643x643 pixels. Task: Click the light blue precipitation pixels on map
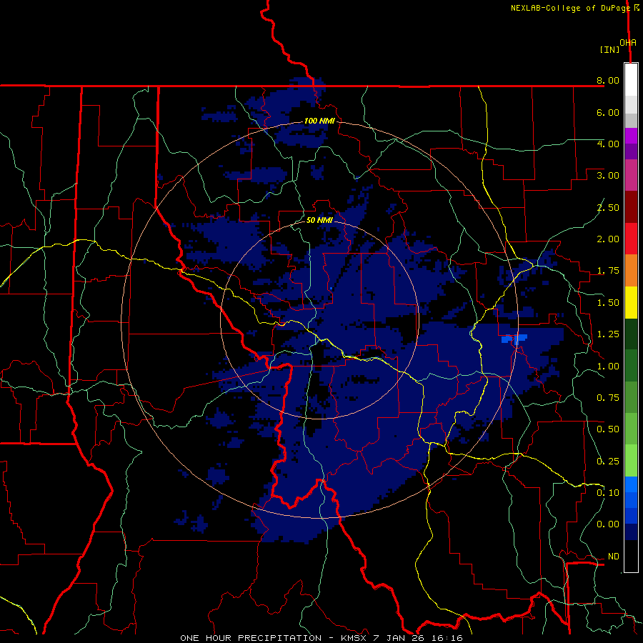point(514,339)
